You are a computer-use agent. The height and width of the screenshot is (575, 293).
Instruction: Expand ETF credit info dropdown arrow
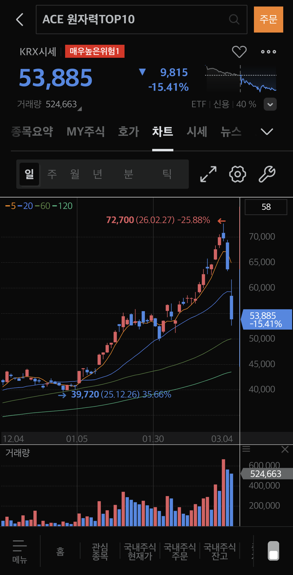coord(270,104)
